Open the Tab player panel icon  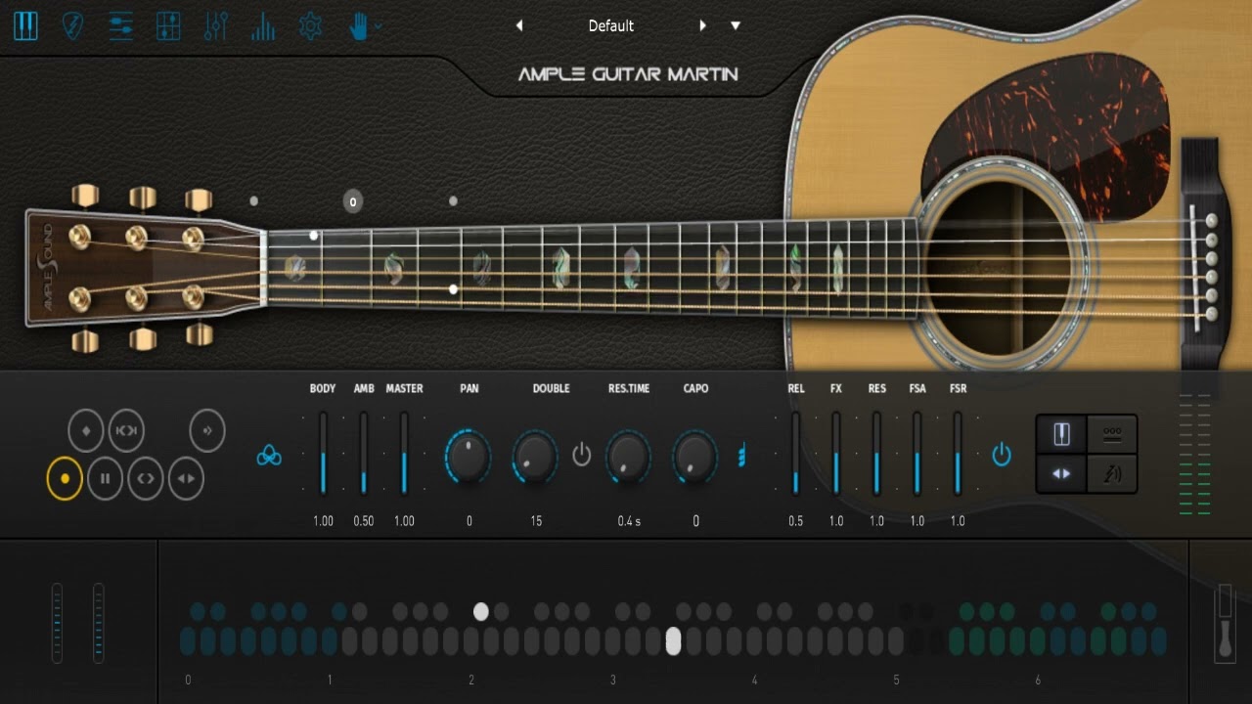point(120,26)
